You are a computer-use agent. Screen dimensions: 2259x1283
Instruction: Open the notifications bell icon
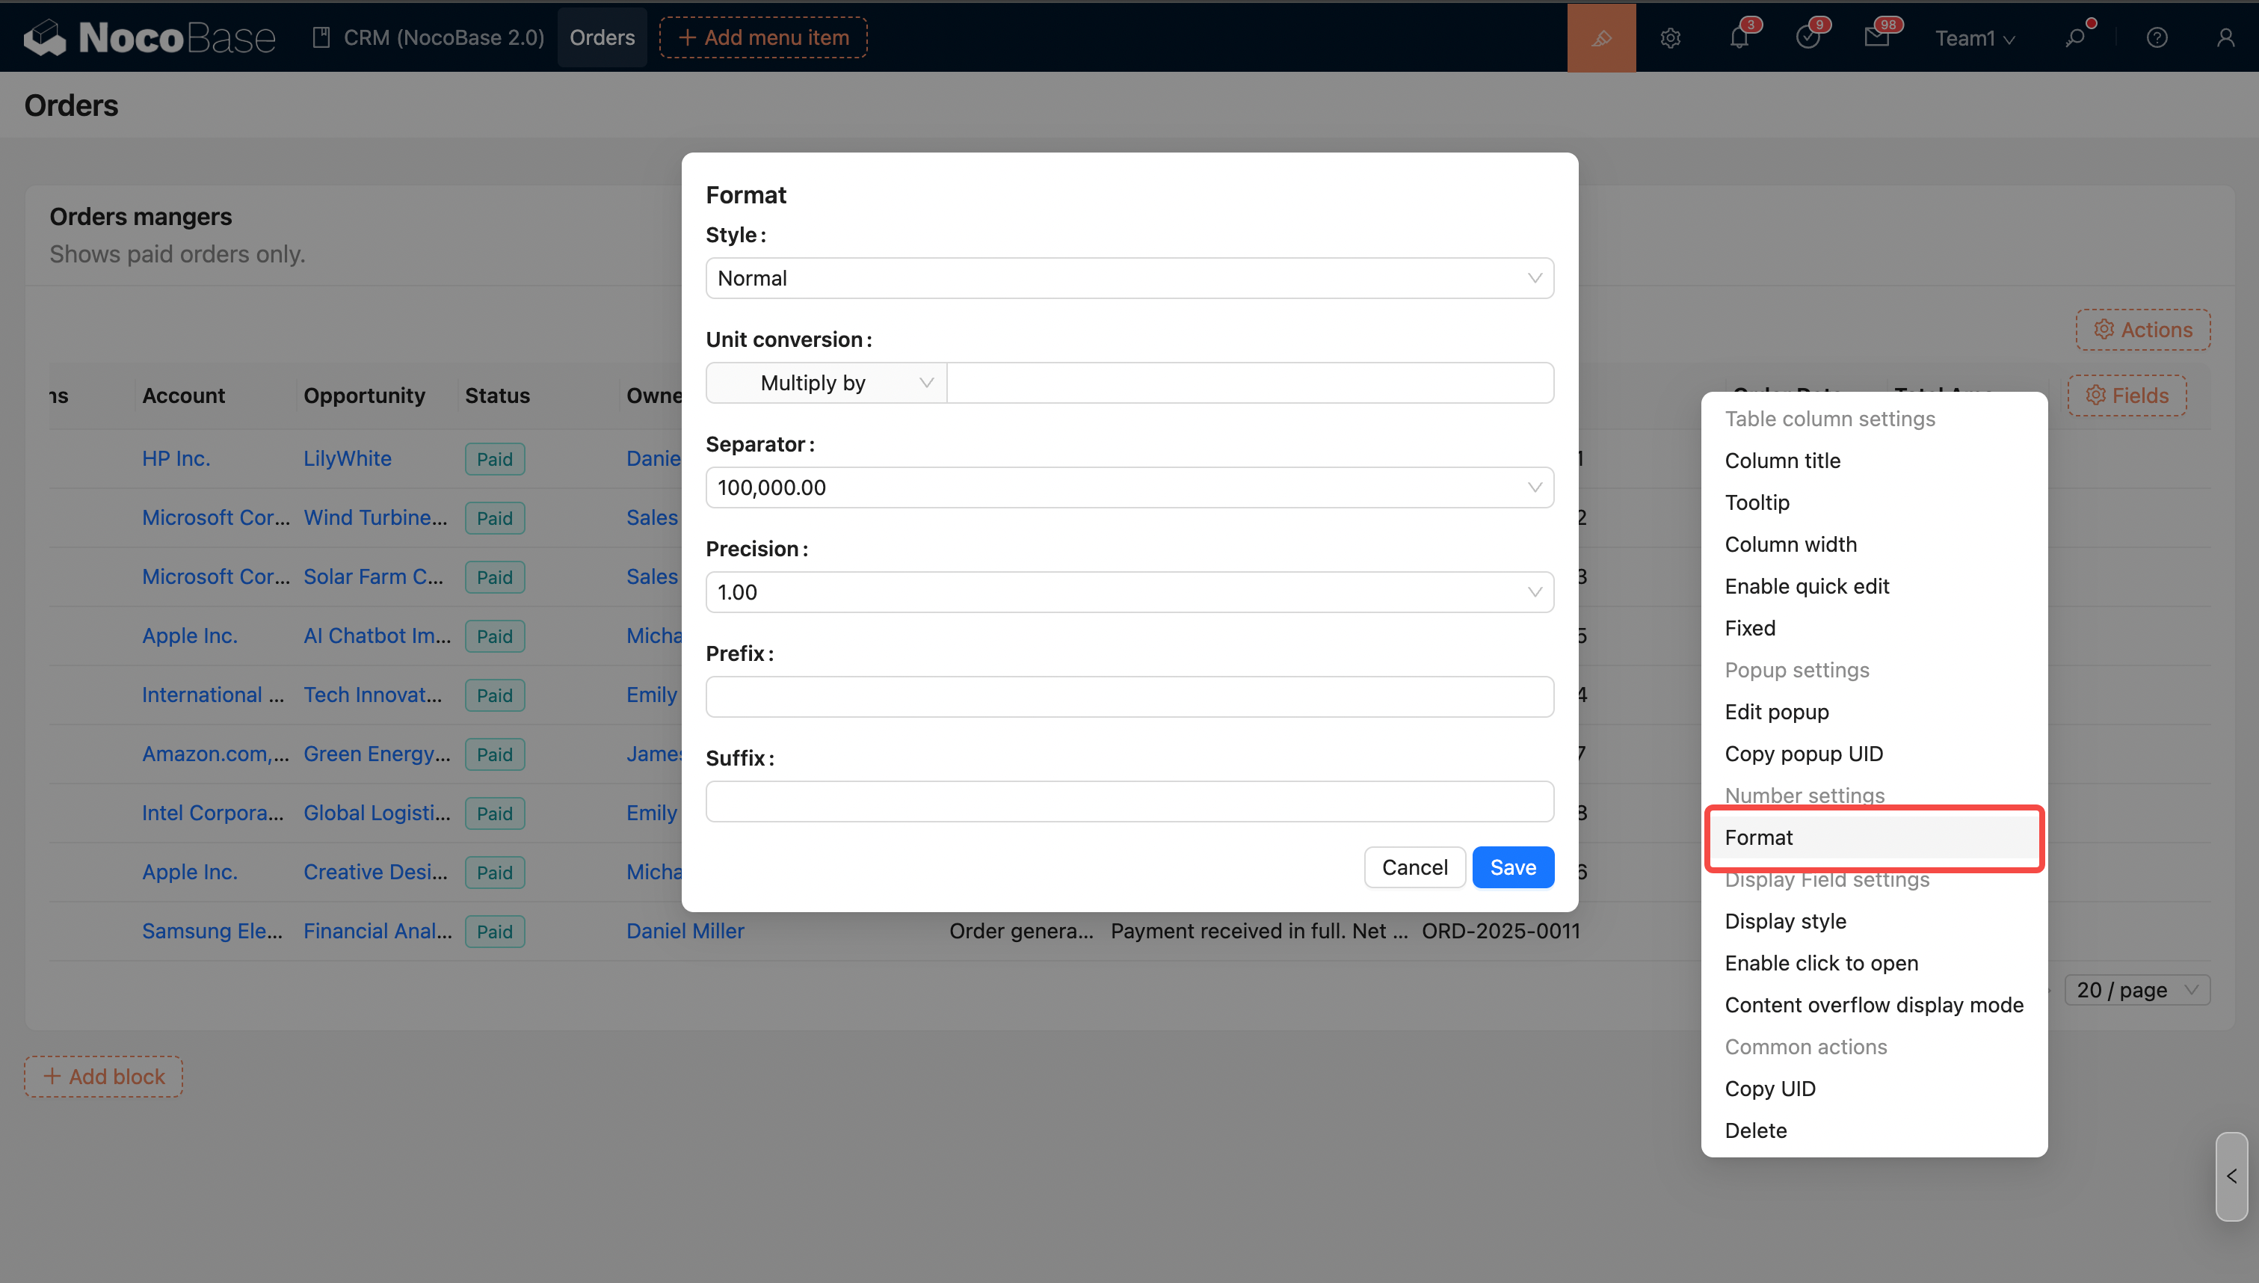coord(1739,38)
